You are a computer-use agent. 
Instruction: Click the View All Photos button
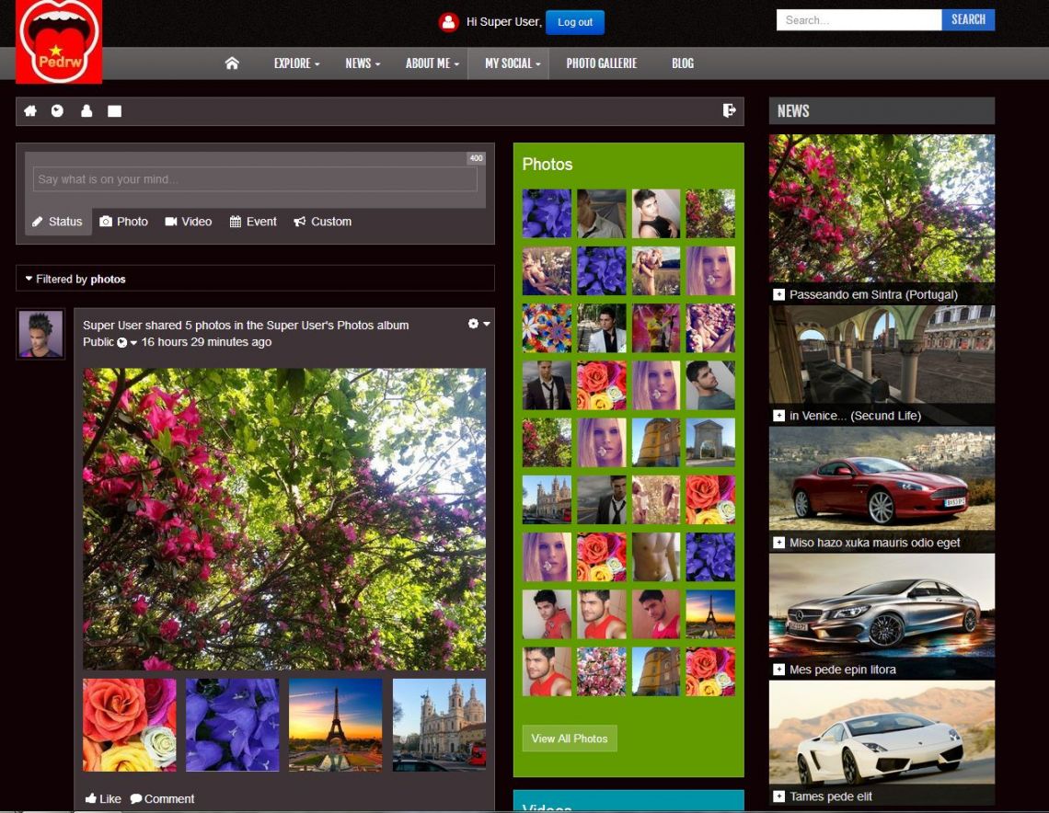click(x=569, y=739)
